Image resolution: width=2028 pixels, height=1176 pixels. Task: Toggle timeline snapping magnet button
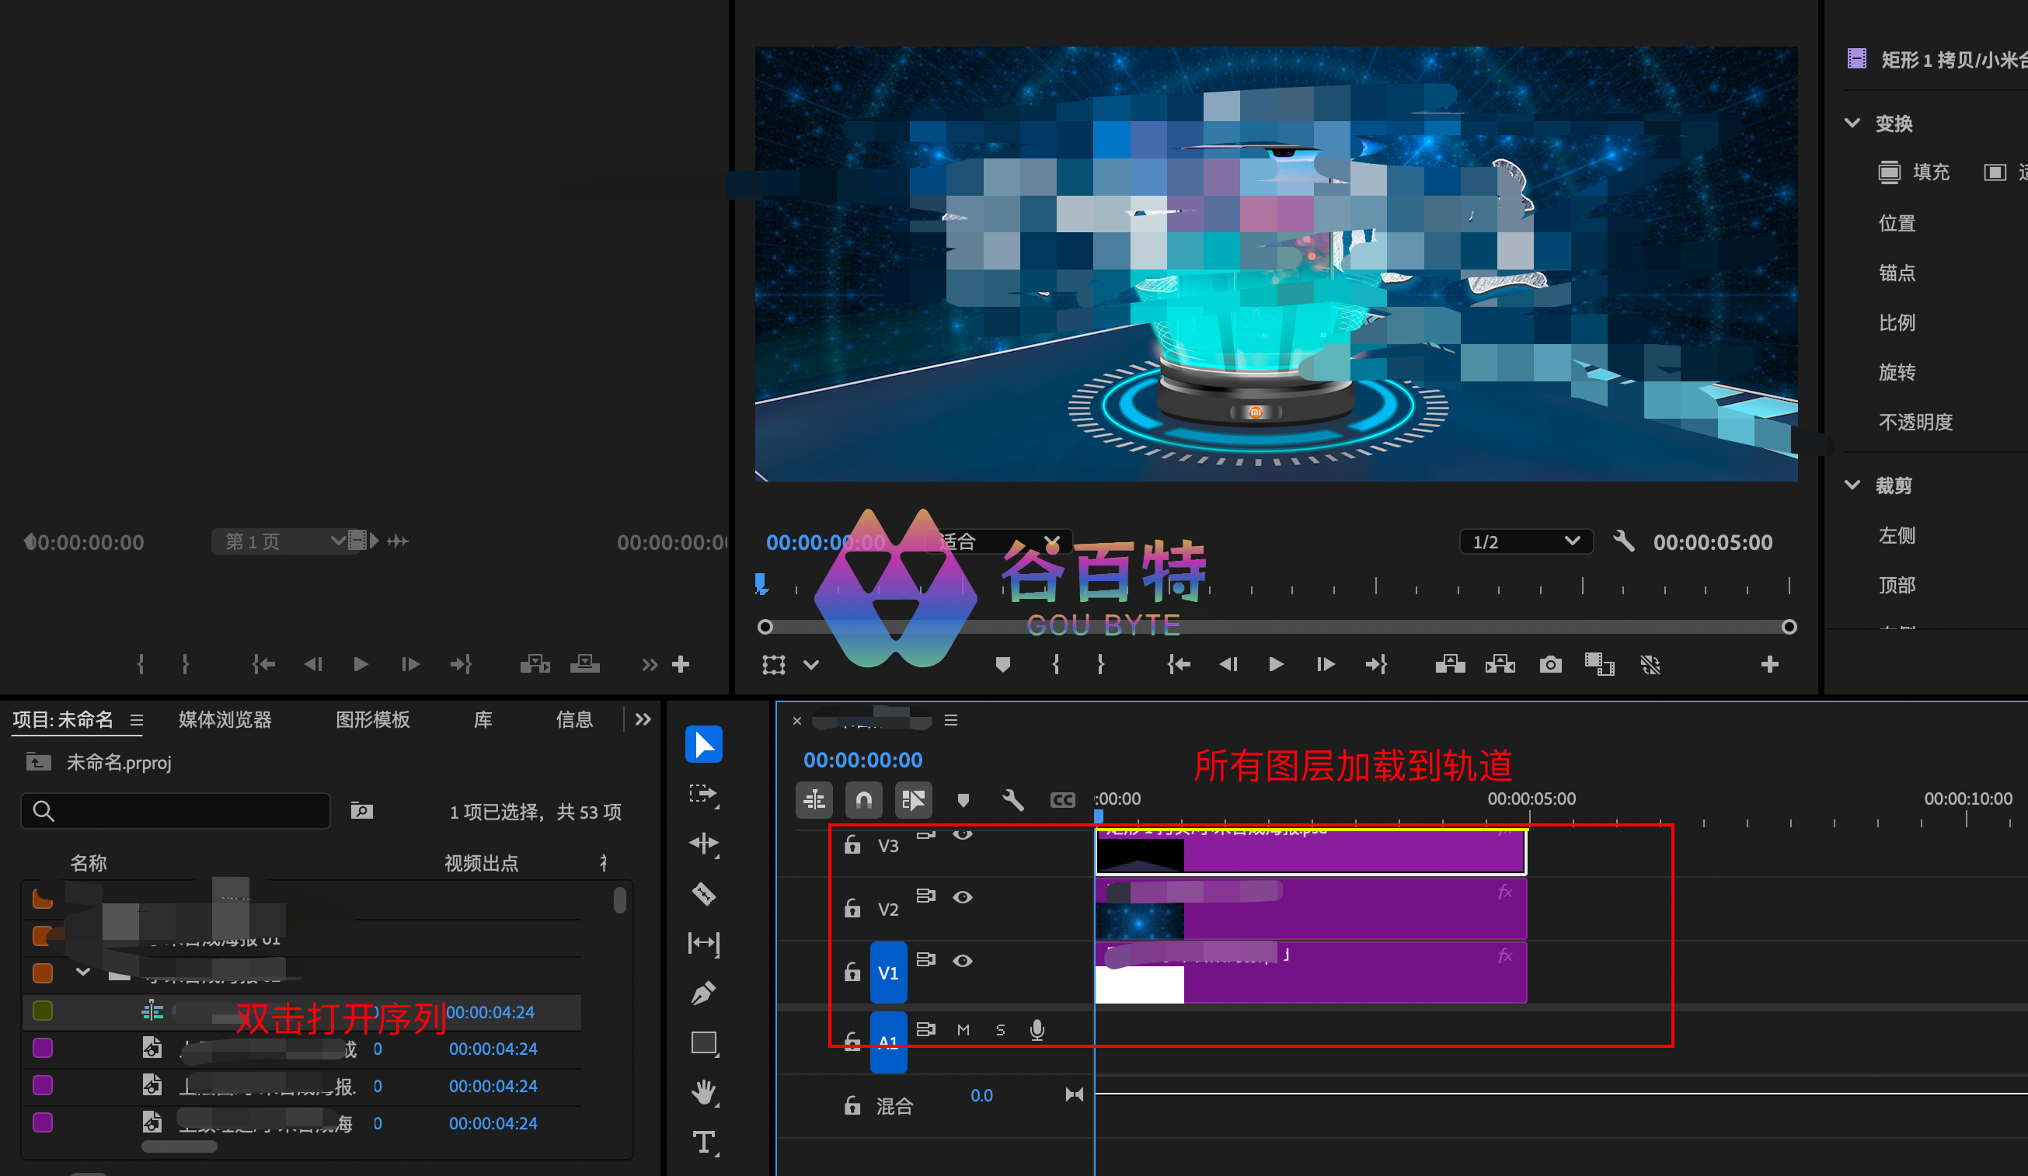[863, 799]
